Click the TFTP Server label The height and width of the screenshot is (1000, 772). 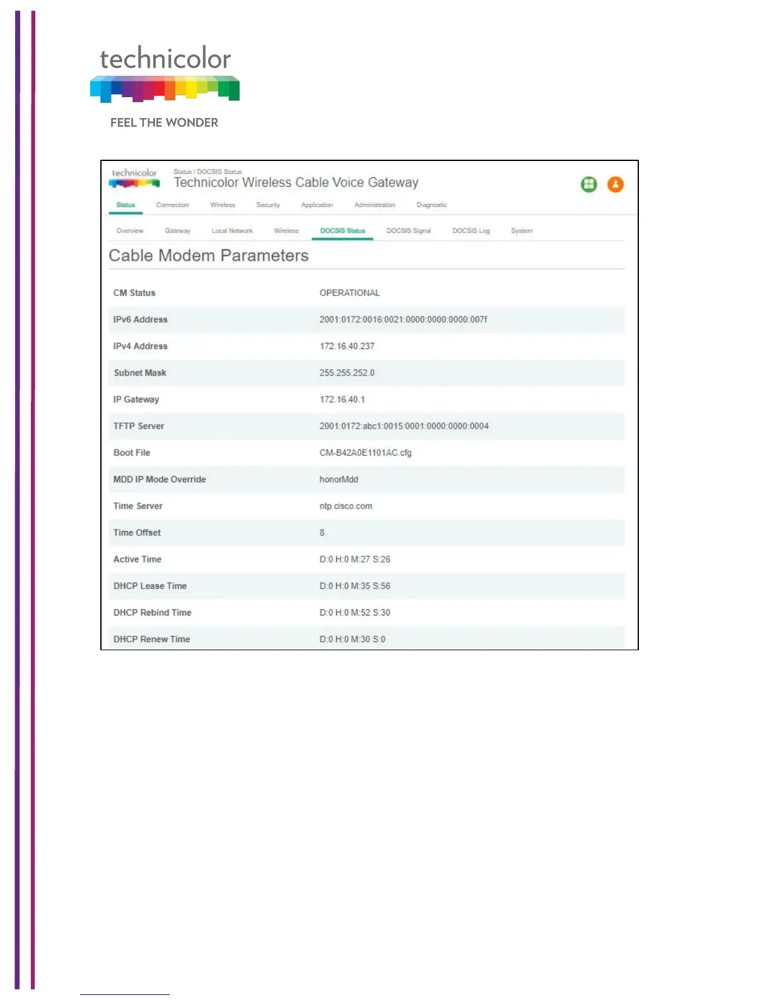[x=139, y=426]
